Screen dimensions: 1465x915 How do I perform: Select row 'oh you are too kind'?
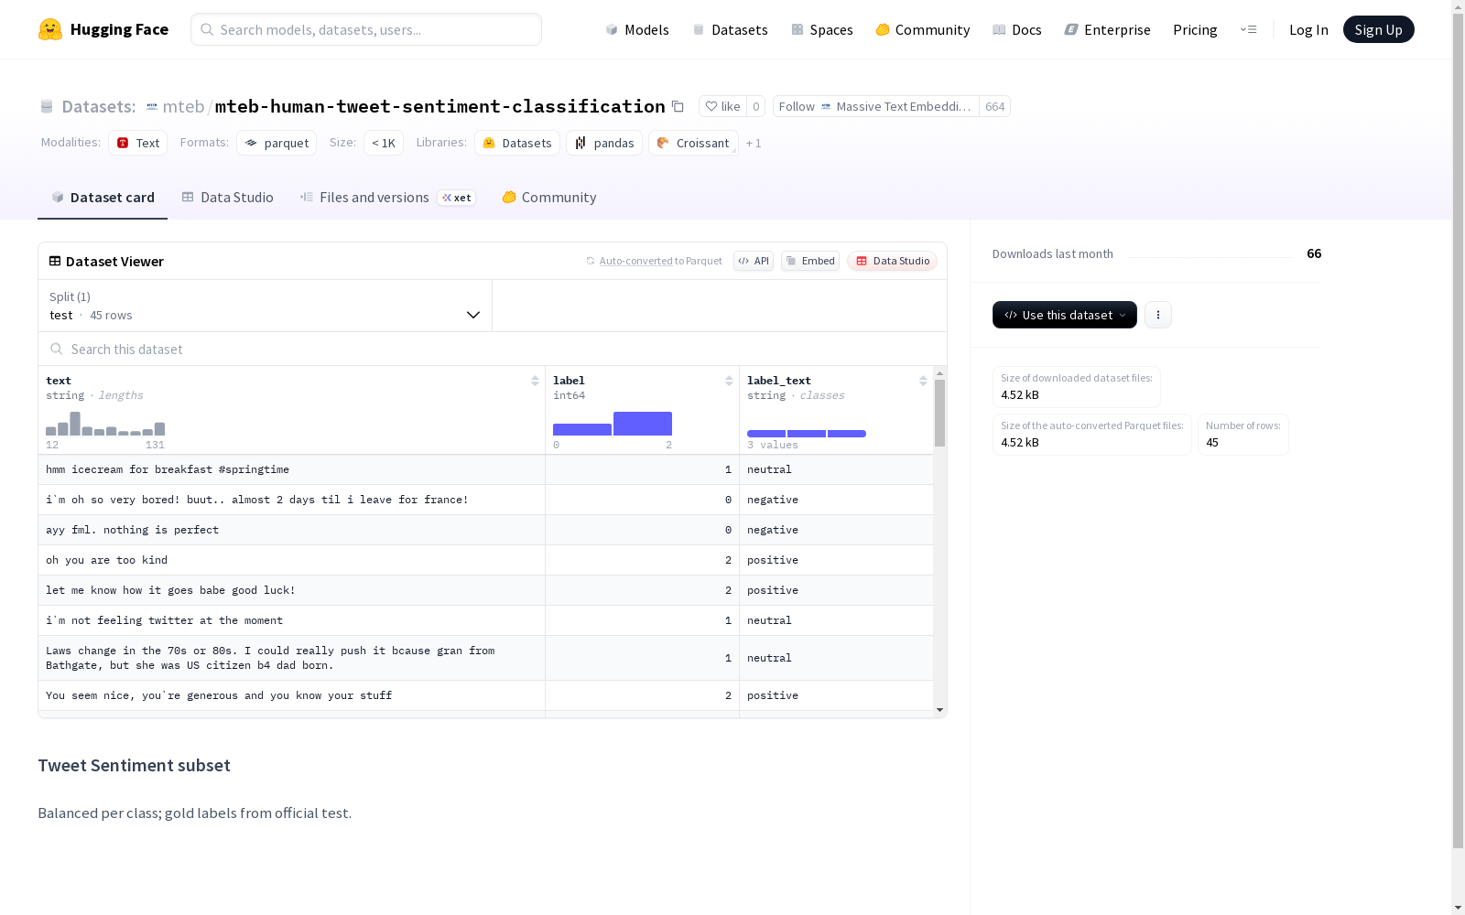point(485,560)
